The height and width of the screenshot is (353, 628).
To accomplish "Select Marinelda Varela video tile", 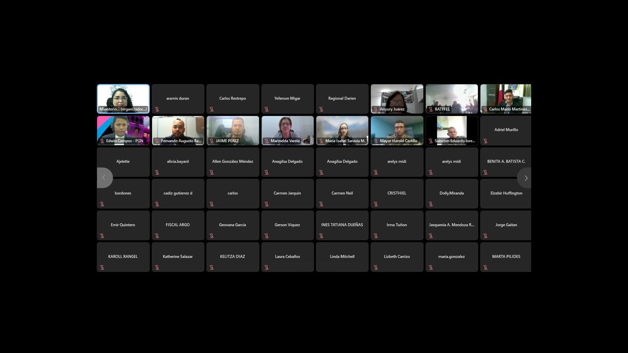I will 287,130.
